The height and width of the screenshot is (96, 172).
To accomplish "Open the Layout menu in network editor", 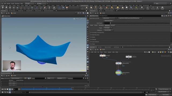I will point(109,52).
